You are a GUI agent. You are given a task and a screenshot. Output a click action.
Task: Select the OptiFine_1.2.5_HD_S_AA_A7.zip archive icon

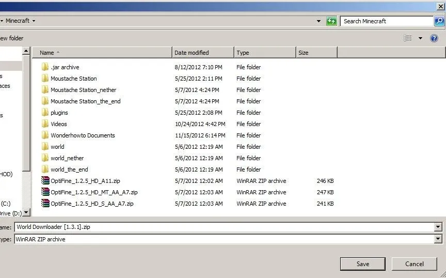45,204
